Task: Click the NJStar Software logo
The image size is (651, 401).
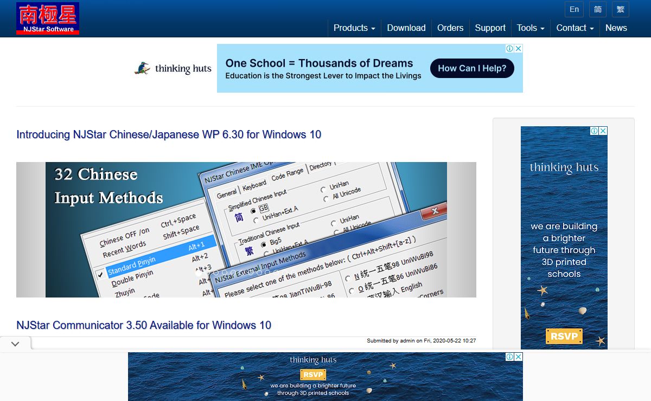Action: (48, 18)
